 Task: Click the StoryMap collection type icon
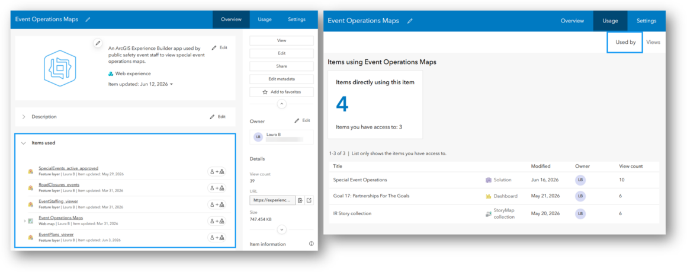pos(489,214)
